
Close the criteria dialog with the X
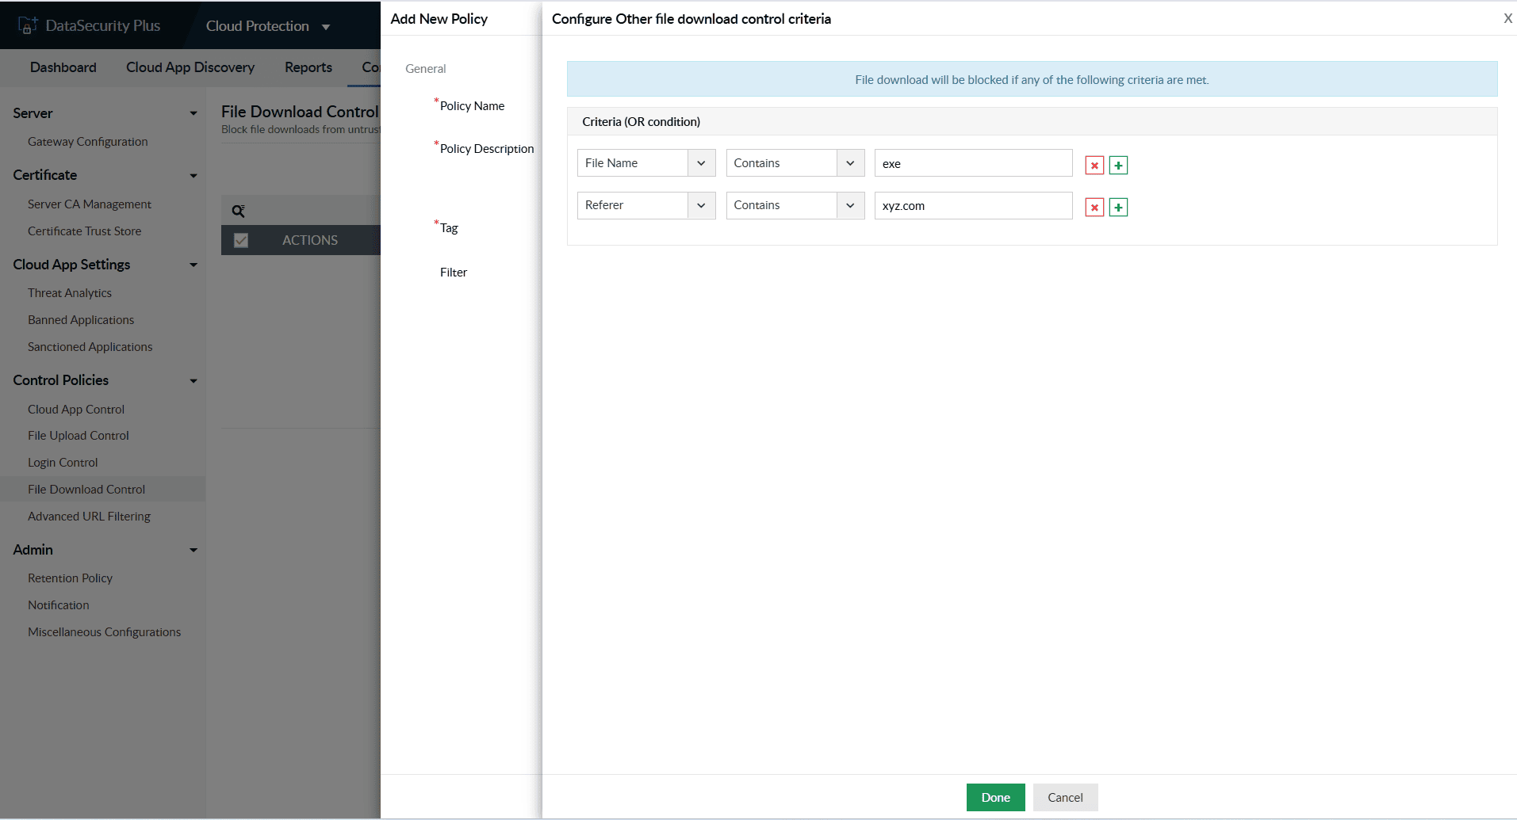pos(1507,18)
